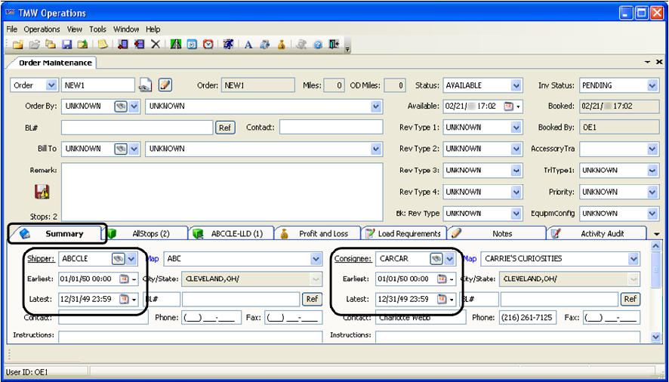The height and width of the screenshot is (382, 669).
Task: Click the red disk icon under Remark
Action: click(x=42, y=192)
